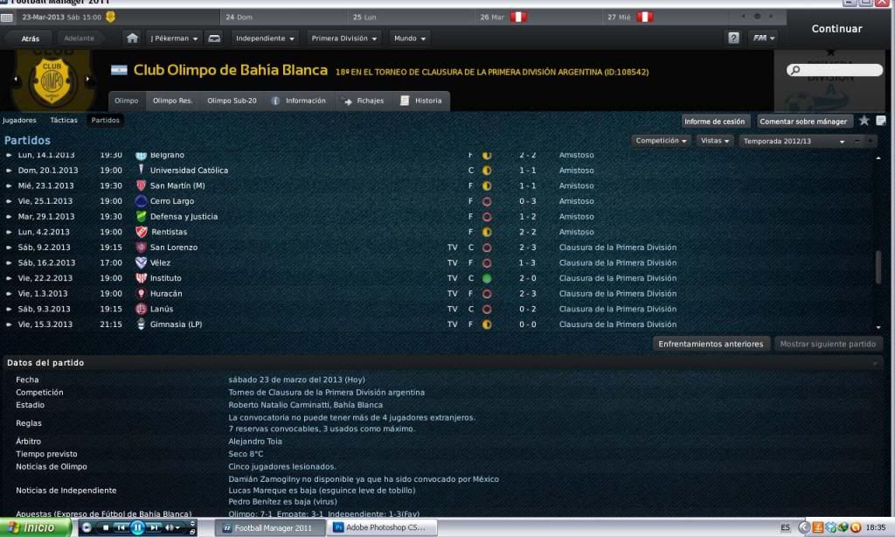Switch to the Olimpo Res. tab
This screenshot has height=537, width=895.
pyautogui.click(x=172, y=101)
